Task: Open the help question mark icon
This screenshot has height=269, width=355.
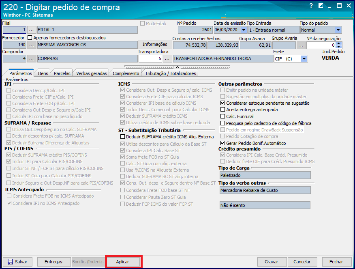Action: coord(311,6)
